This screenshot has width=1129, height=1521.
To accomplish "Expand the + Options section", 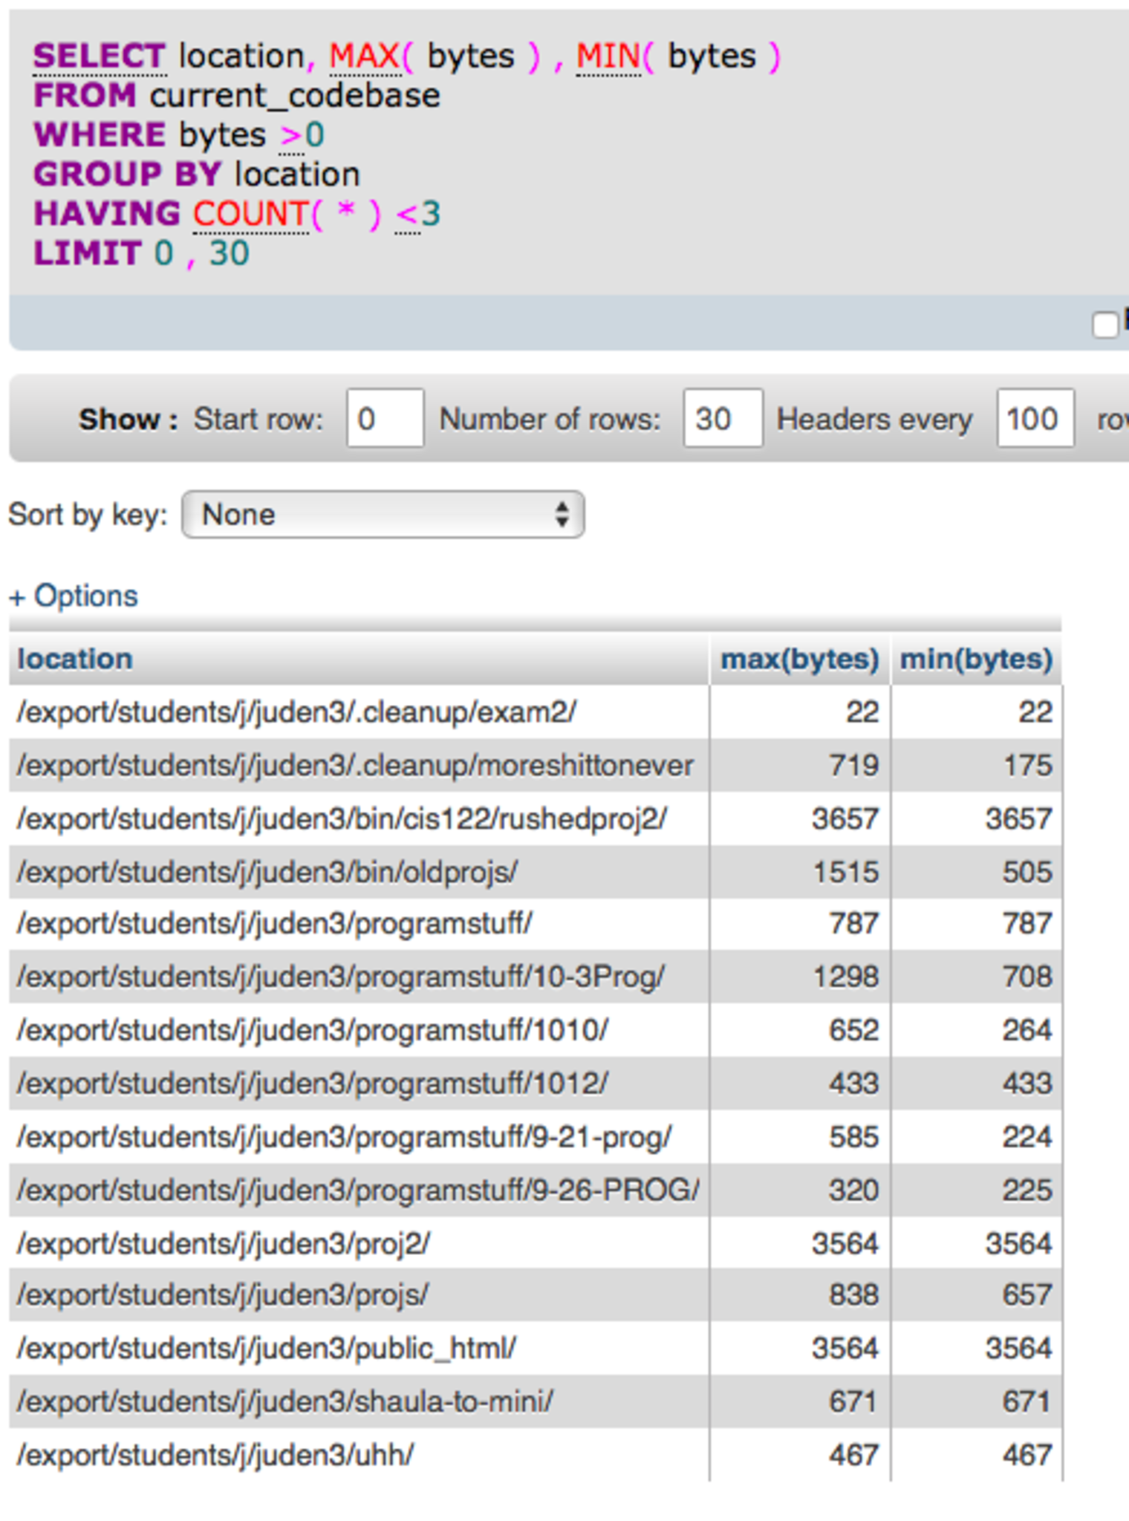I will click(74, 596).
